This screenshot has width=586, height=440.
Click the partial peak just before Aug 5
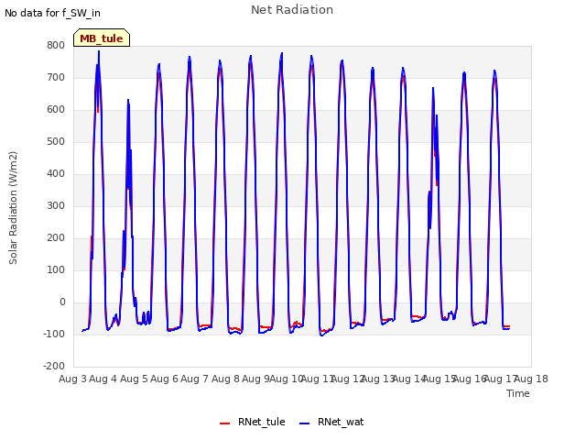pos(128,100)
